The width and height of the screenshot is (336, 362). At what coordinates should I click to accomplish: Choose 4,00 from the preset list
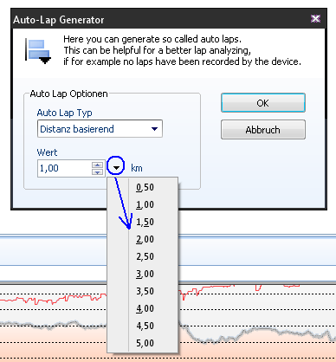point(143,308)
